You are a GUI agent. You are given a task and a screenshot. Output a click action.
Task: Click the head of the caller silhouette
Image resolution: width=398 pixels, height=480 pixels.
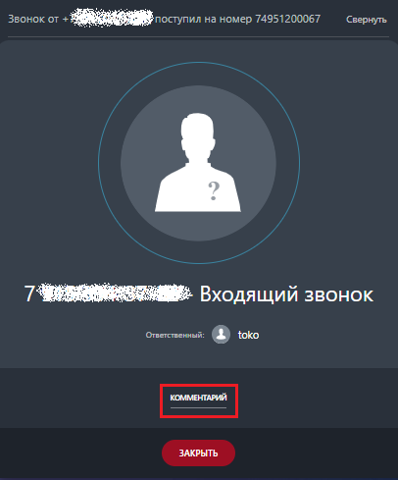198,131
